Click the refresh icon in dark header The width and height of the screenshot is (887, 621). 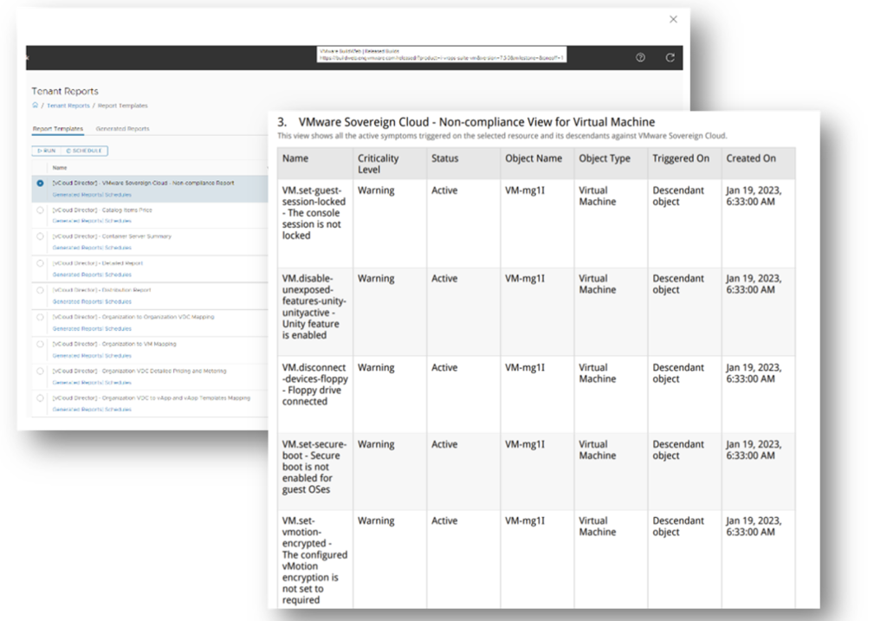point(669,57)
